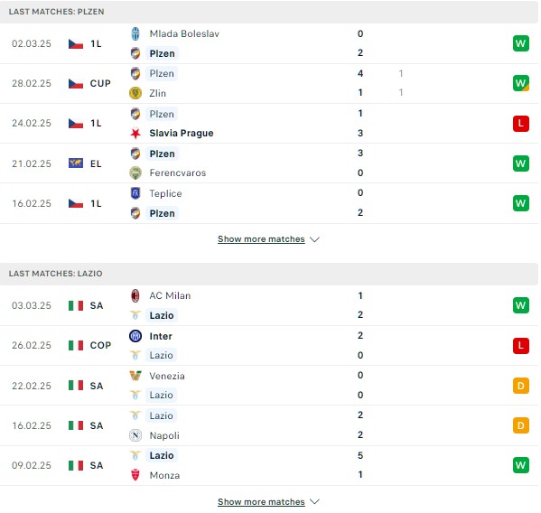Click the red L badge for Slavia Prague match
Viewport: 541px width, 513px height.
[520, 124]
